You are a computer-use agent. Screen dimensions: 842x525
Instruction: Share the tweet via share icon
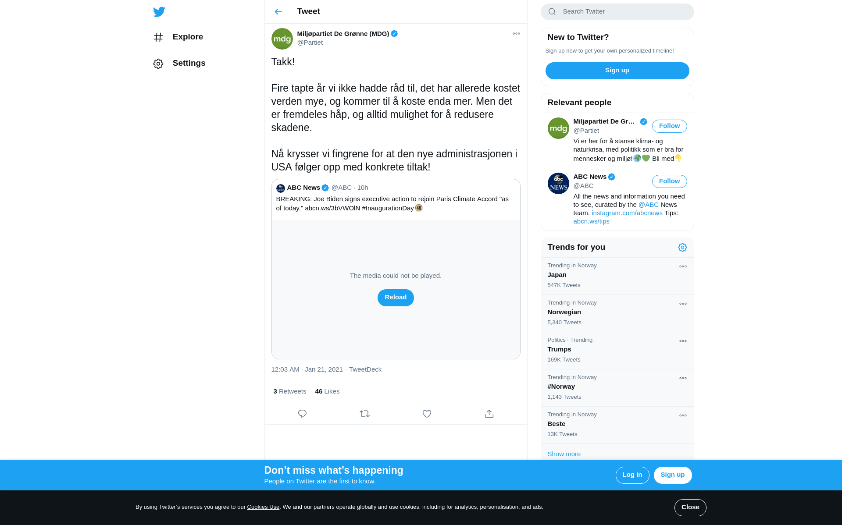coord(489,414)
